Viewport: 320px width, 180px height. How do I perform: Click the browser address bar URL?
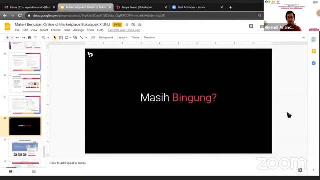99,15
